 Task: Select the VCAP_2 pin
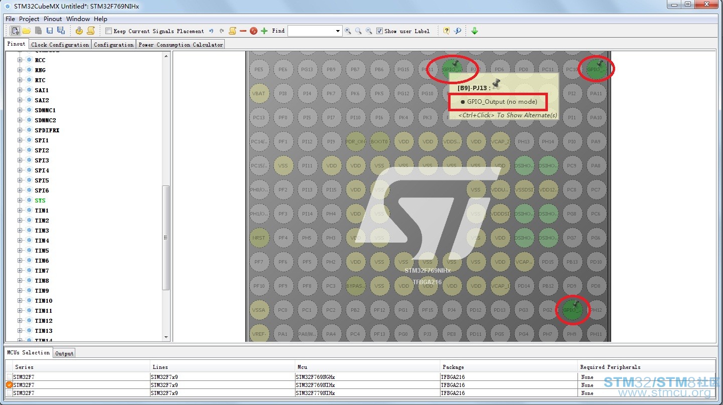[500, 141]
